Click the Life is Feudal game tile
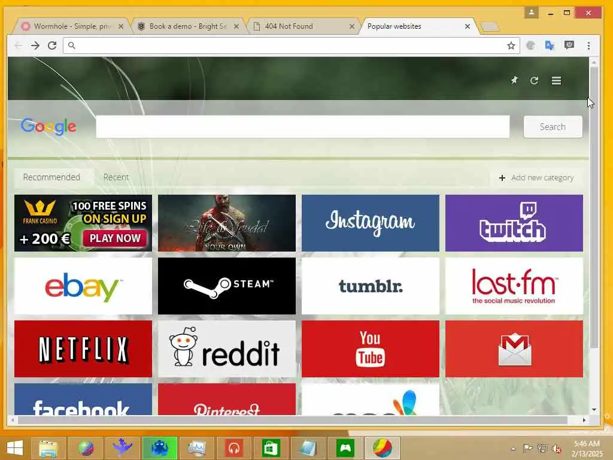 pyautogui.click(x=227, y=223)
